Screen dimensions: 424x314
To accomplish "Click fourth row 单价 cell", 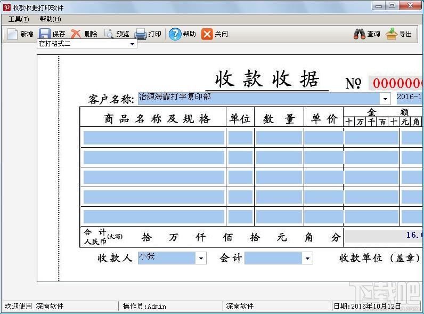I will [324, 197].
